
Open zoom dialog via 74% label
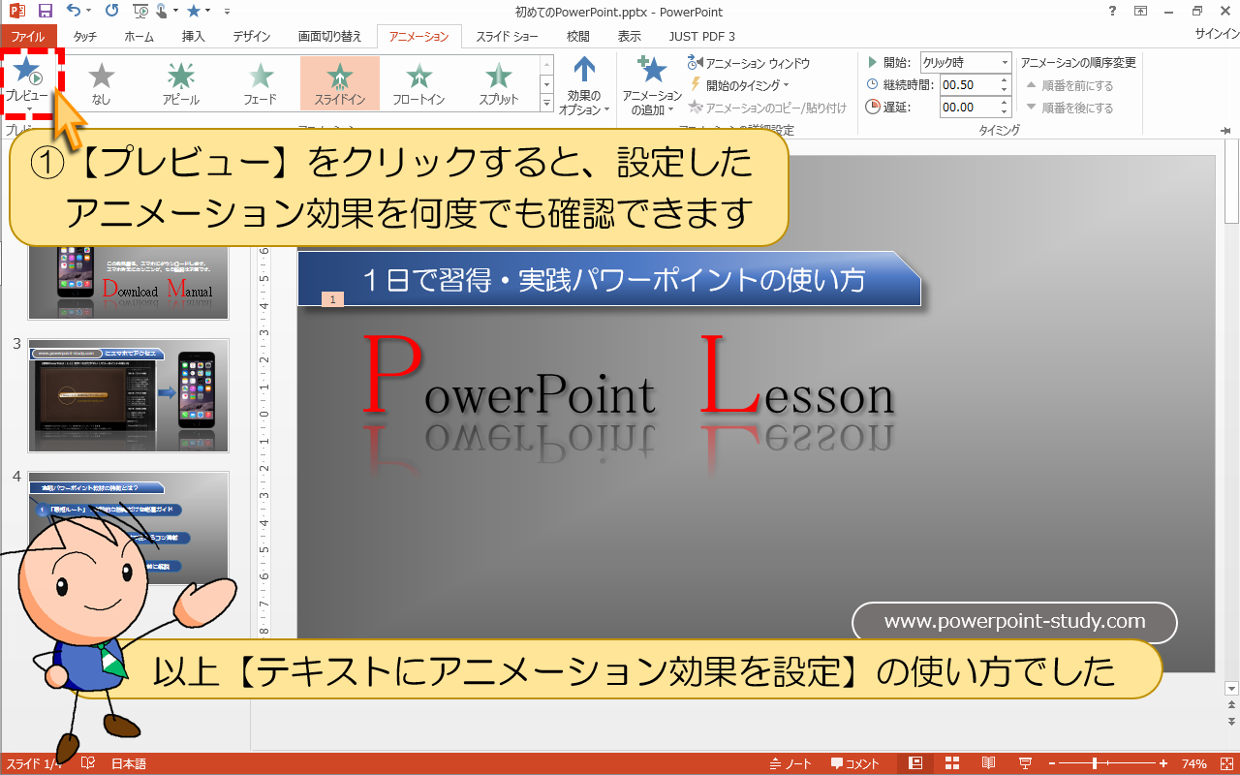(1193, 763)
